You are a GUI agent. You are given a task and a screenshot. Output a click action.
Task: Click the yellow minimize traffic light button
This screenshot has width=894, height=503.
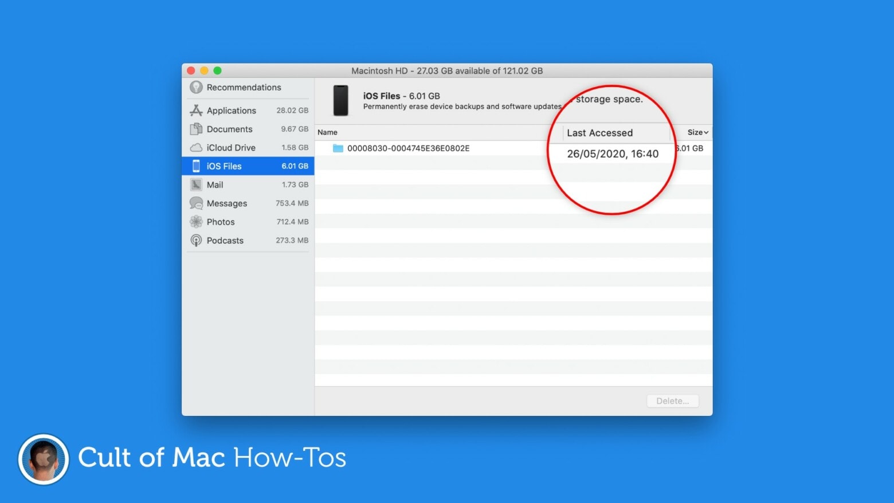pyautogui.click(x=204, y=70)
